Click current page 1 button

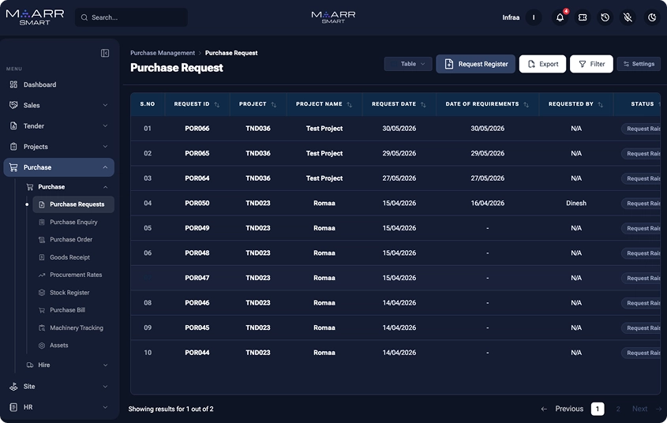click(598, 409)
